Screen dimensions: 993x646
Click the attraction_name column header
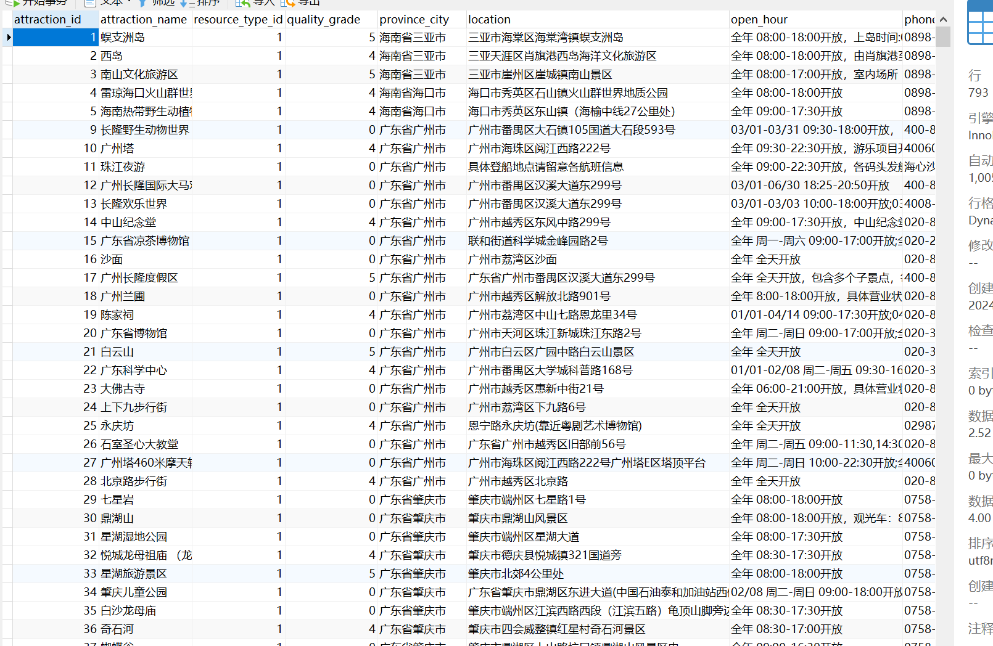click(x=145, y=19)
